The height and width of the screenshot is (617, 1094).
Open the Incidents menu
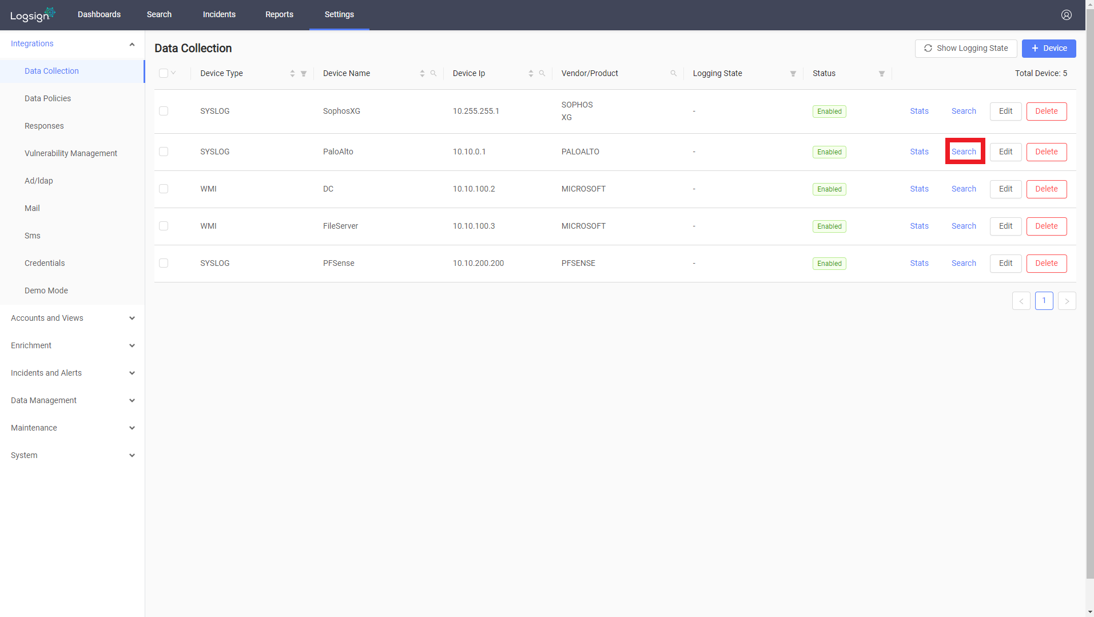click(x=219, y=14)
